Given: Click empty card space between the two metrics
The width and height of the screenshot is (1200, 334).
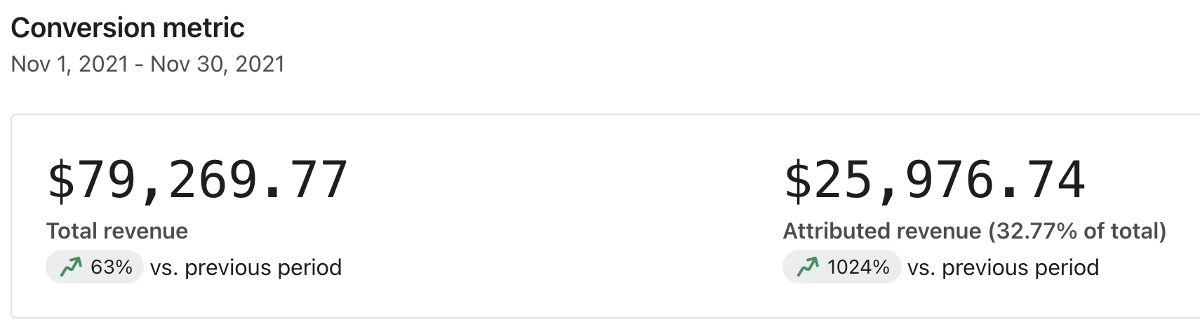Looking at the screenshot, I should point(561,211).
